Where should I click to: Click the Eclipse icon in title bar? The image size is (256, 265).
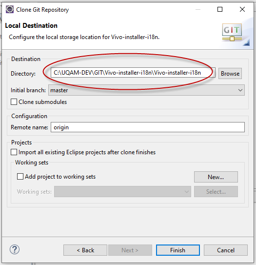pos(10,9)
